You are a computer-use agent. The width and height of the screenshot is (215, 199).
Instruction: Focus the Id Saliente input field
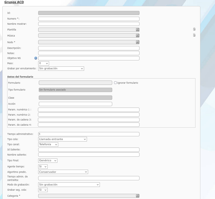tap(89, 150)
